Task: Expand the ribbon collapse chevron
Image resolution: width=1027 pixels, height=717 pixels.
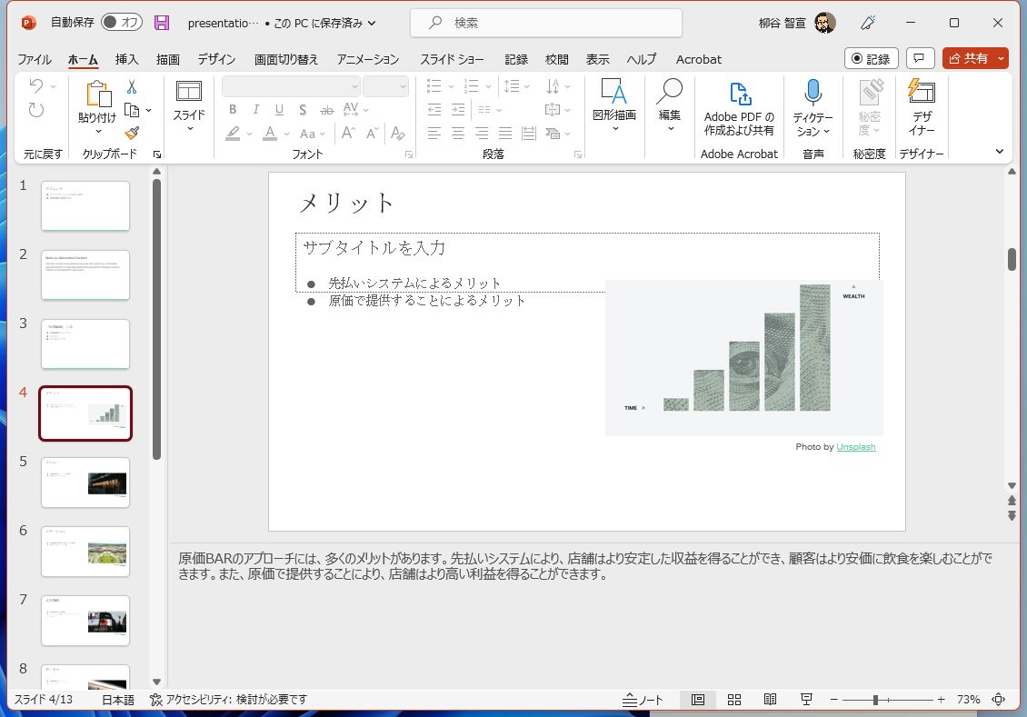Action: coord(1000,152)
